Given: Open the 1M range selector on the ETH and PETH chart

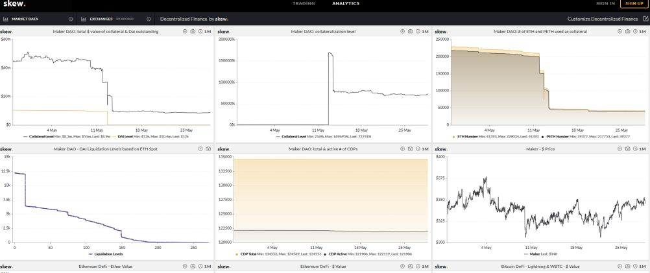Looking at the screenshot, I should tap(640, 32).
